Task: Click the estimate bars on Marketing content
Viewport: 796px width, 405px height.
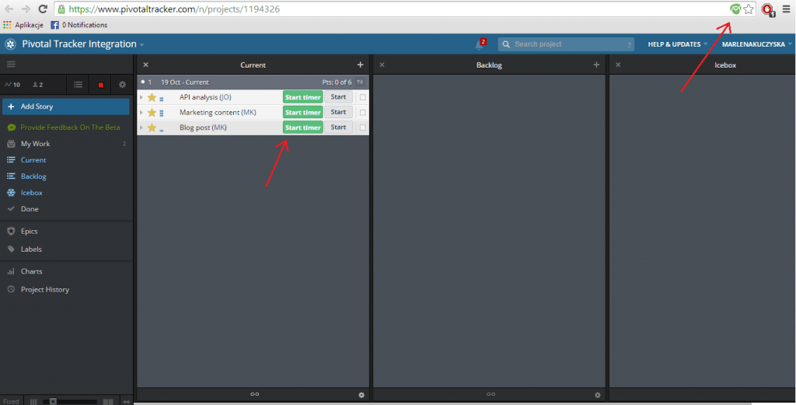Action: point(162,113)
